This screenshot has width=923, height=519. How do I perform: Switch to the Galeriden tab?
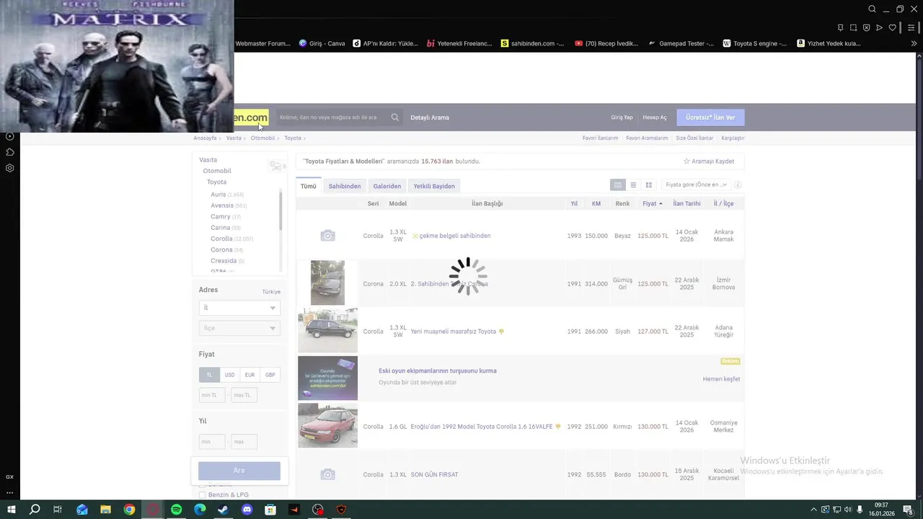[x=387, y=186]
